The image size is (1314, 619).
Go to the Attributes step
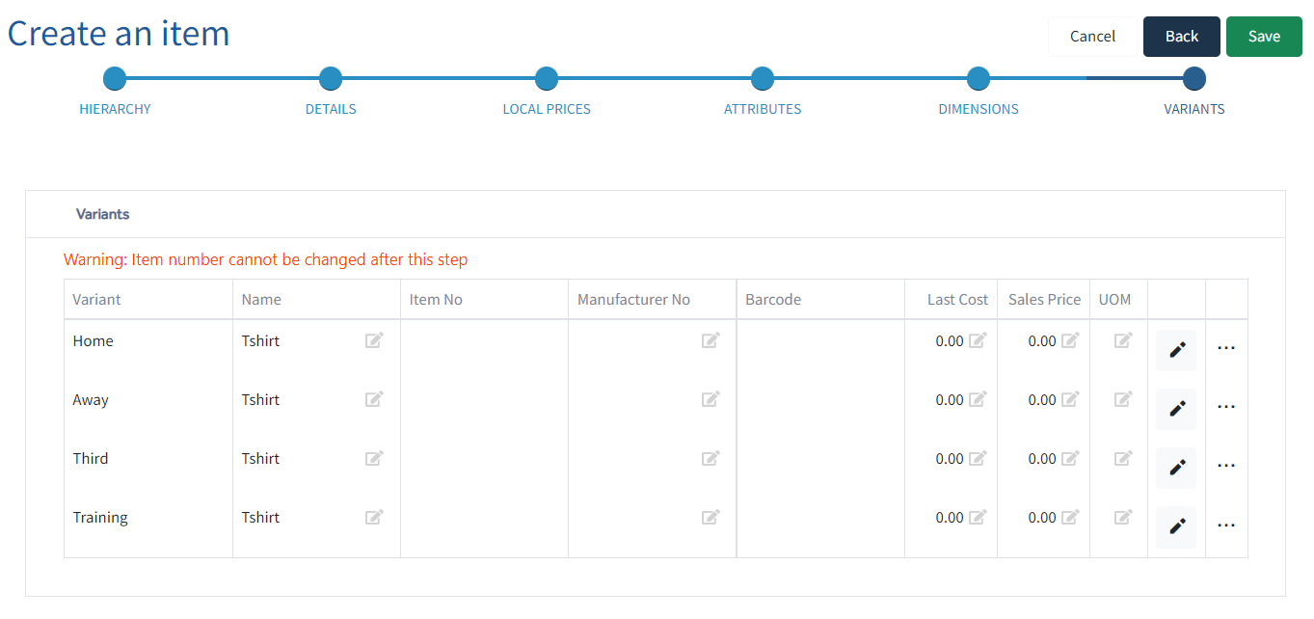763,79
